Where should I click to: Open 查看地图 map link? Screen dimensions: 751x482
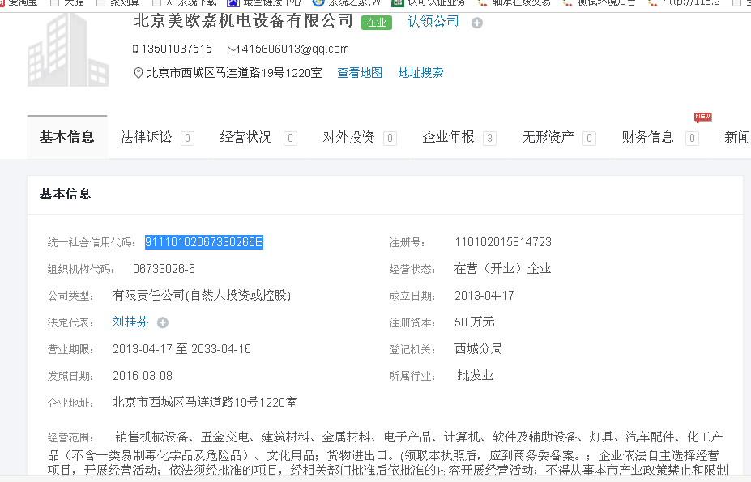pyautogui.click(x=360, y=73)
